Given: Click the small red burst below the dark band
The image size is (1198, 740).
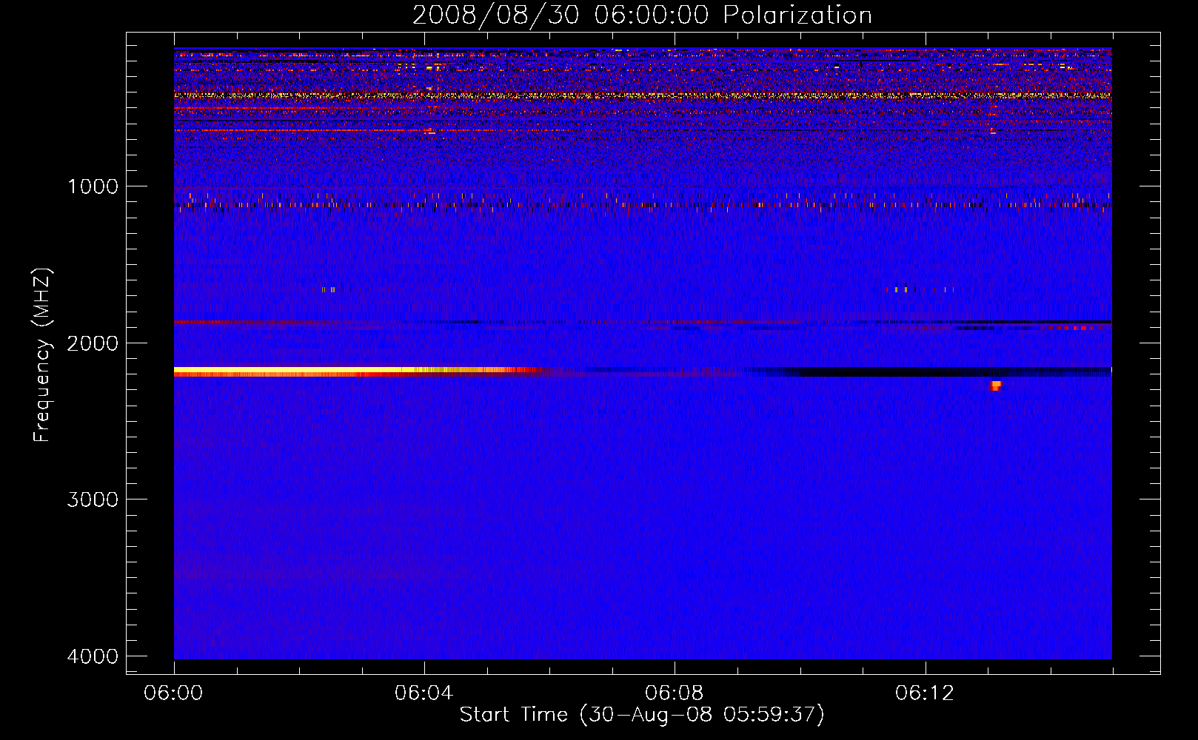Looking at the screenshot, I should pyautogui.click(x=996, y=386).
